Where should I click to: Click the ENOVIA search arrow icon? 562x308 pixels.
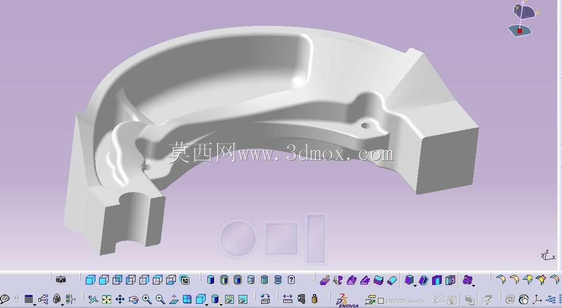[x=370, y=300]
